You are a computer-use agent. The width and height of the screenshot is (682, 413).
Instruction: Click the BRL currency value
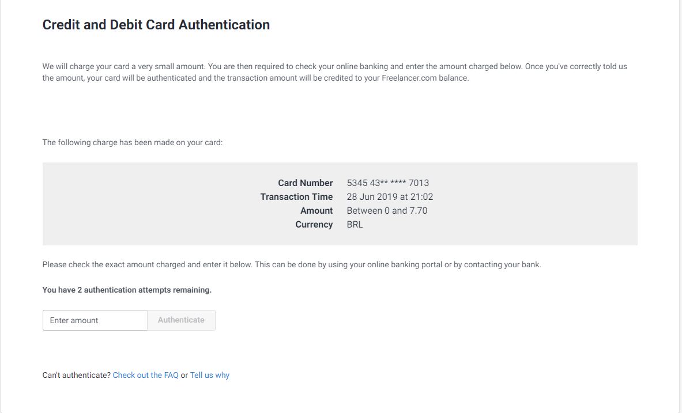click(355, 224)
